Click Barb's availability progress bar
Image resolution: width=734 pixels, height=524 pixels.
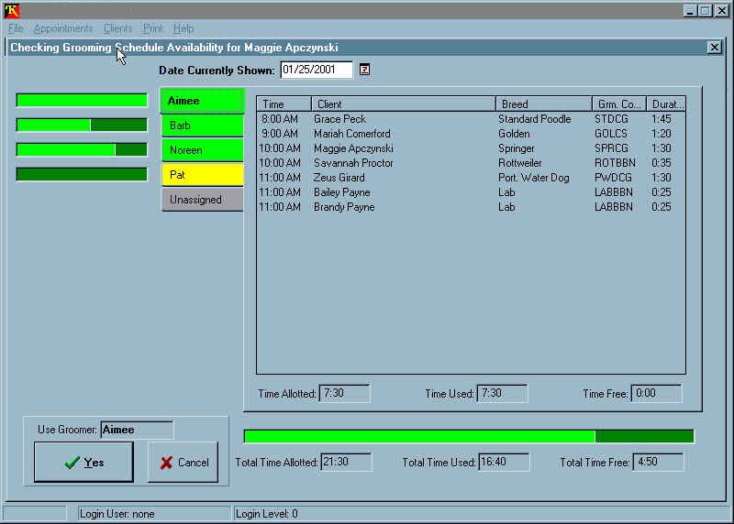tap(82, 125)
